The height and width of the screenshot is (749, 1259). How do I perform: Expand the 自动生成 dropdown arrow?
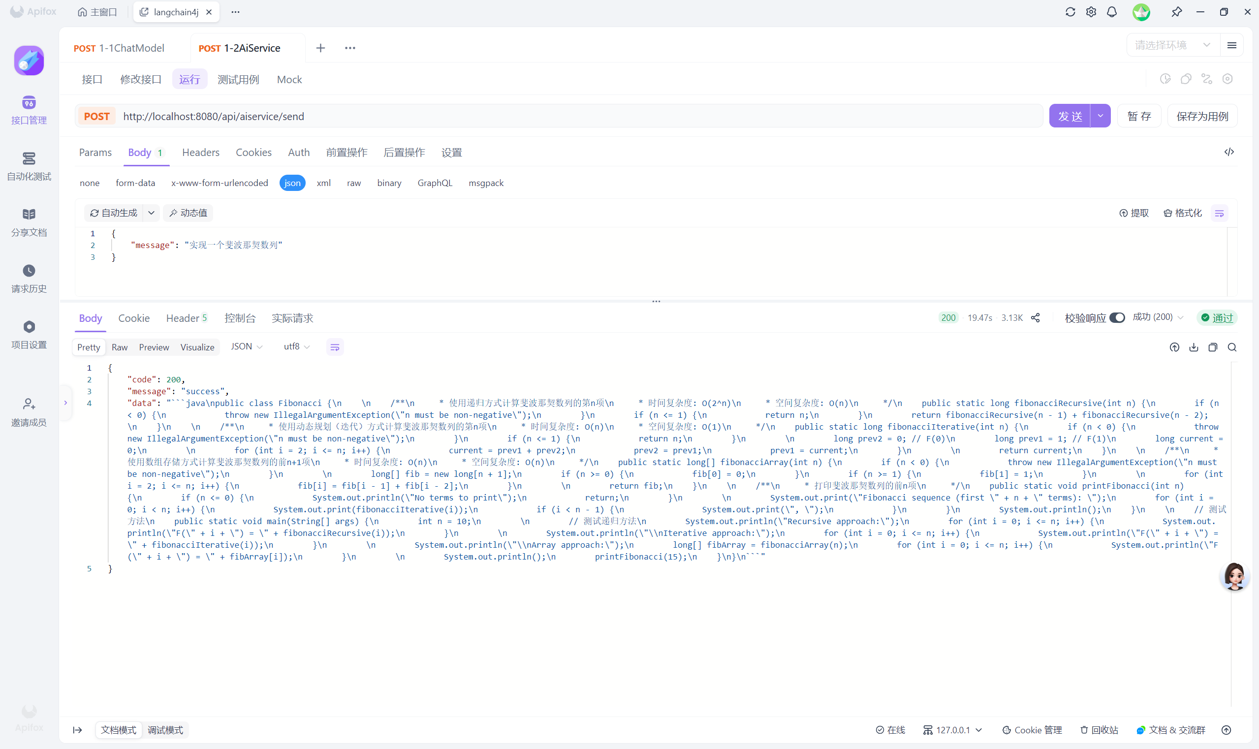pos(151,213)
